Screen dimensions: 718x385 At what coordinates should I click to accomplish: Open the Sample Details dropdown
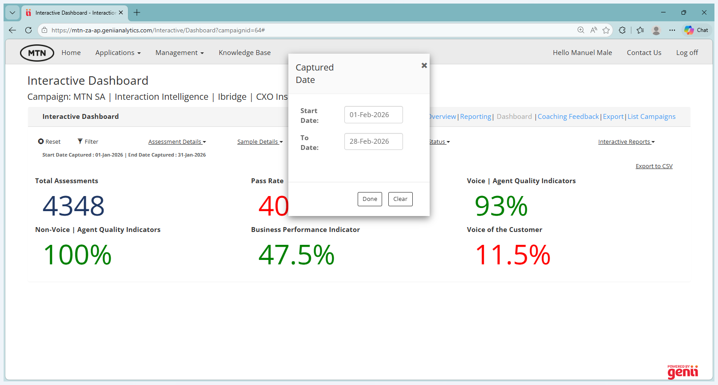point(260,142)
